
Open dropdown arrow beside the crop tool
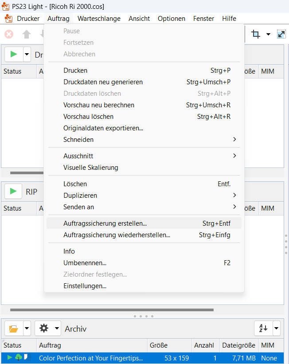tap(268, 34)
